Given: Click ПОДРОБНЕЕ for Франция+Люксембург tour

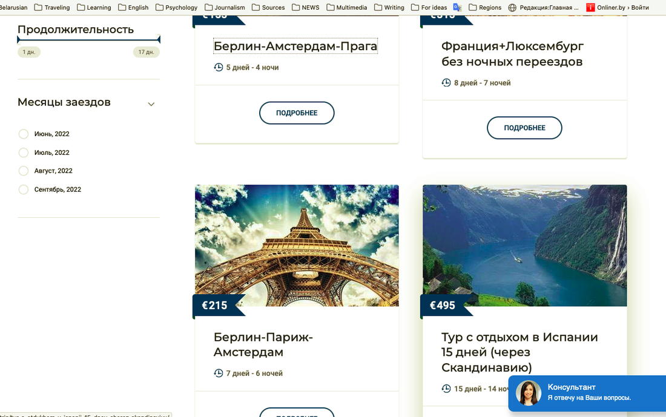Looking at the screenshot, I should [524, 128].
